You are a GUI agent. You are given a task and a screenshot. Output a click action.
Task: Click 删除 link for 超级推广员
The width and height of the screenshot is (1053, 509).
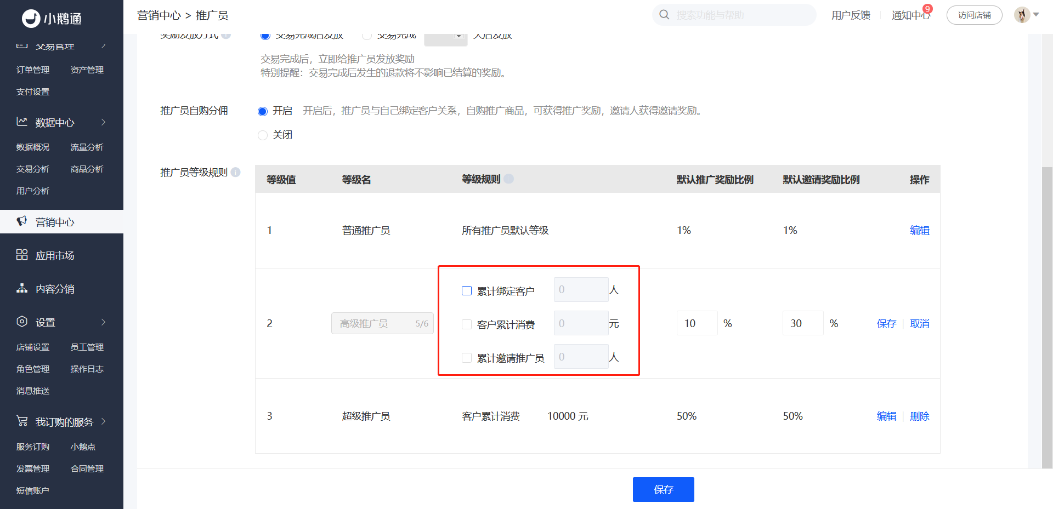click(920, 416)
